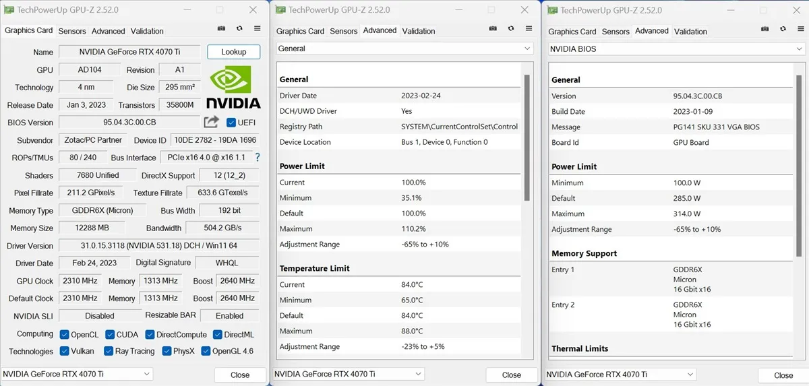This screenshot has width=809, height=386.
Task: Select Validation tab in right window
Action: pyautogui.click(x=690, y=32)
